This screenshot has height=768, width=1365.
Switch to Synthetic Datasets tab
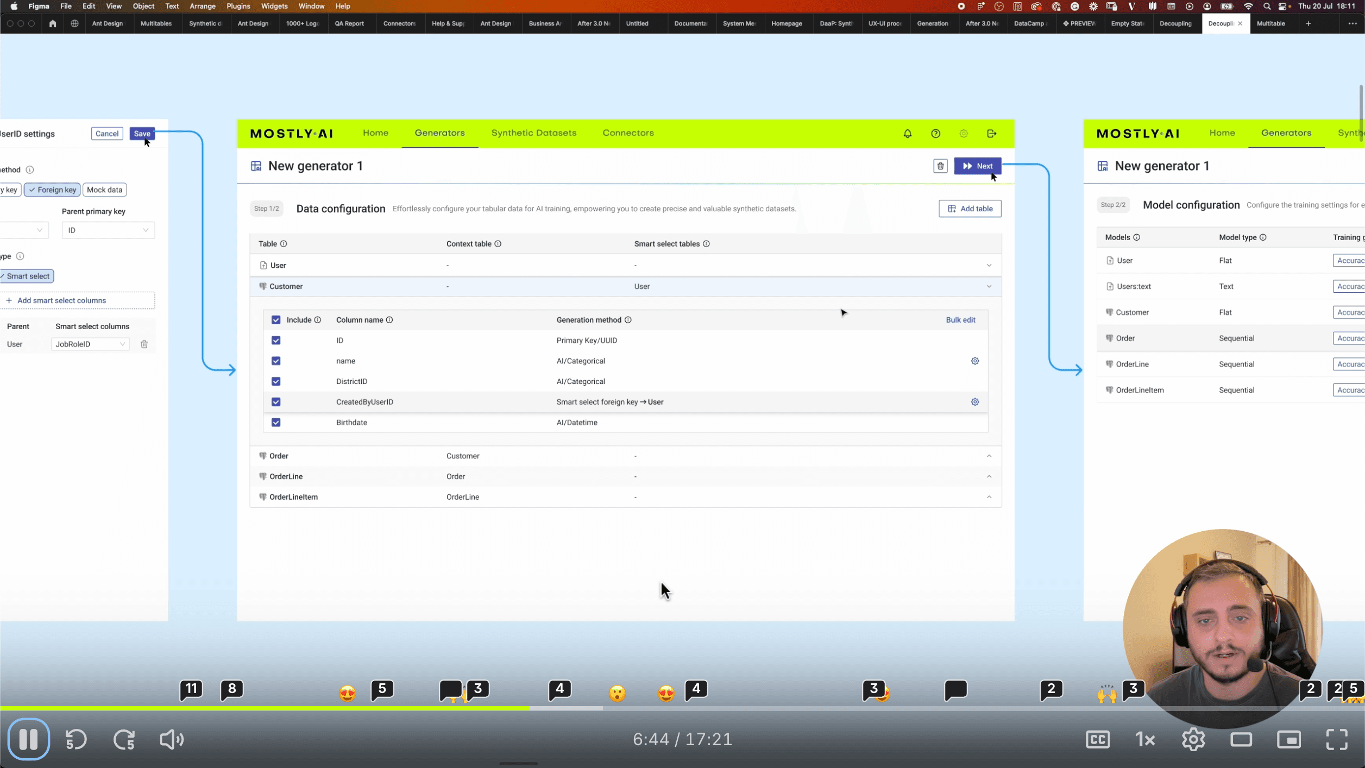[533, 133]
